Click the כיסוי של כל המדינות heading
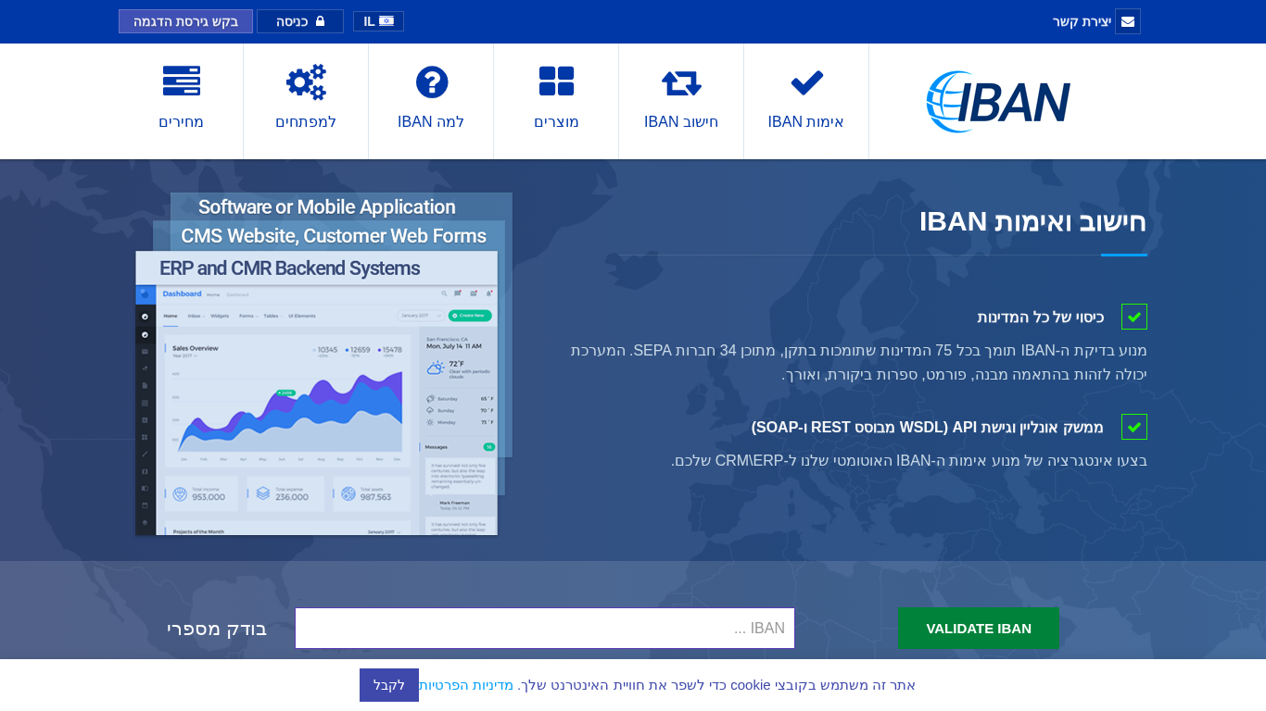 [1041, 317]
